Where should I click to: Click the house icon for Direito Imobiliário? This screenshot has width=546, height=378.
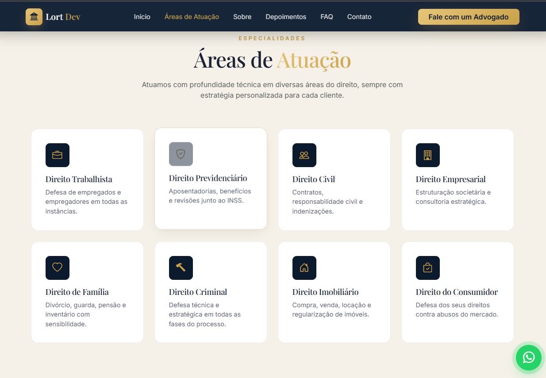click(x=304, y=268)
